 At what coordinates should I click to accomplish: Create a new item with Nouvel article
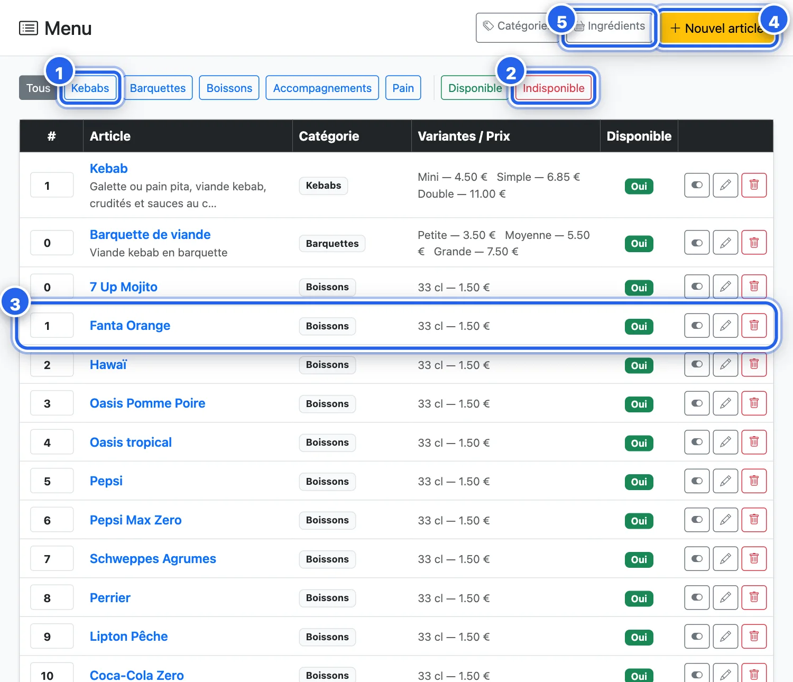[716, 28]
